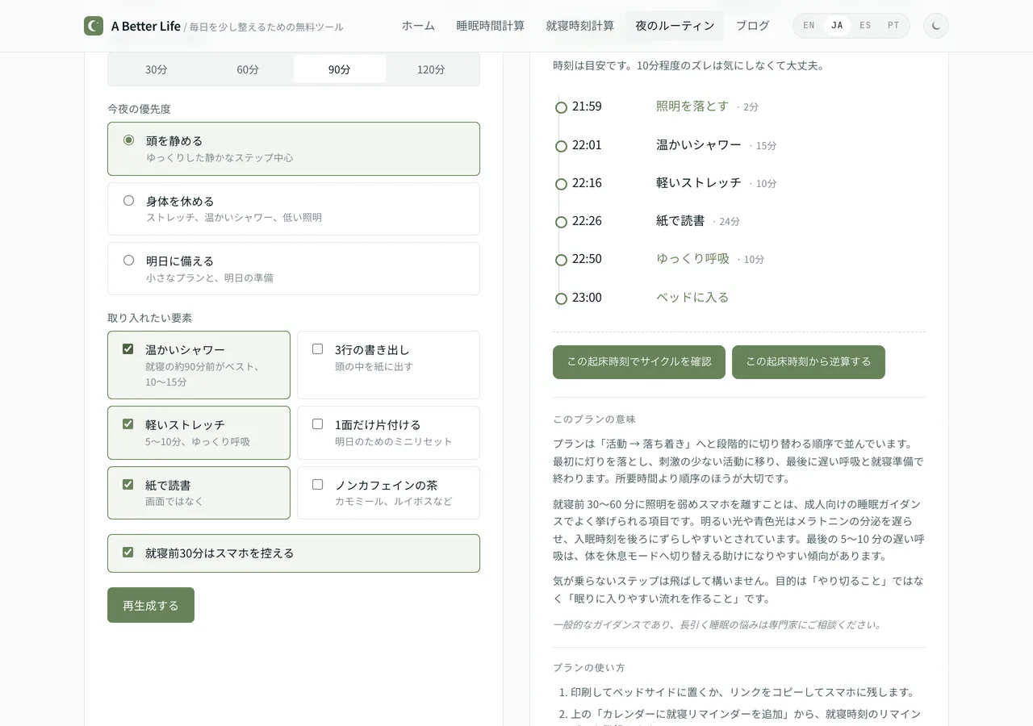Image resolution: width=1033 pixels, height=726 pixels.
Task: Click the 照明を落とす step text
Action: coord(692,106)
